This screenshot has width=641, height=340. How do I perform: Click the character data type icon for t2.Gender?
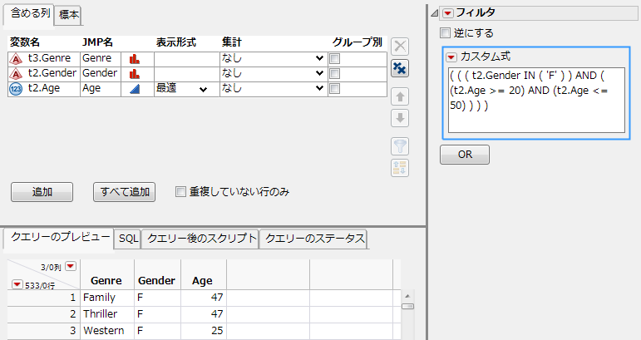(15, 74)
